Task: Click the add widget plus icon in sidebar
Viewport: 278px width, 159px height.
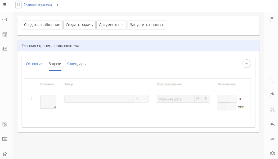Action: 5,49
